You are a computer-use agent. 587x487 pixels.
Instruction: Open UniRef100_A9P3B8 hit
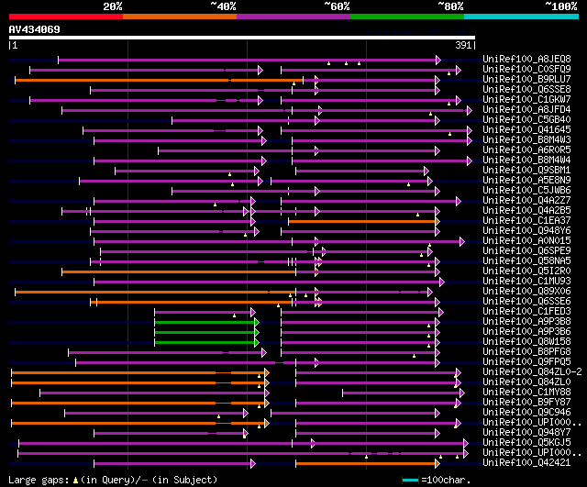pos(526,322)
